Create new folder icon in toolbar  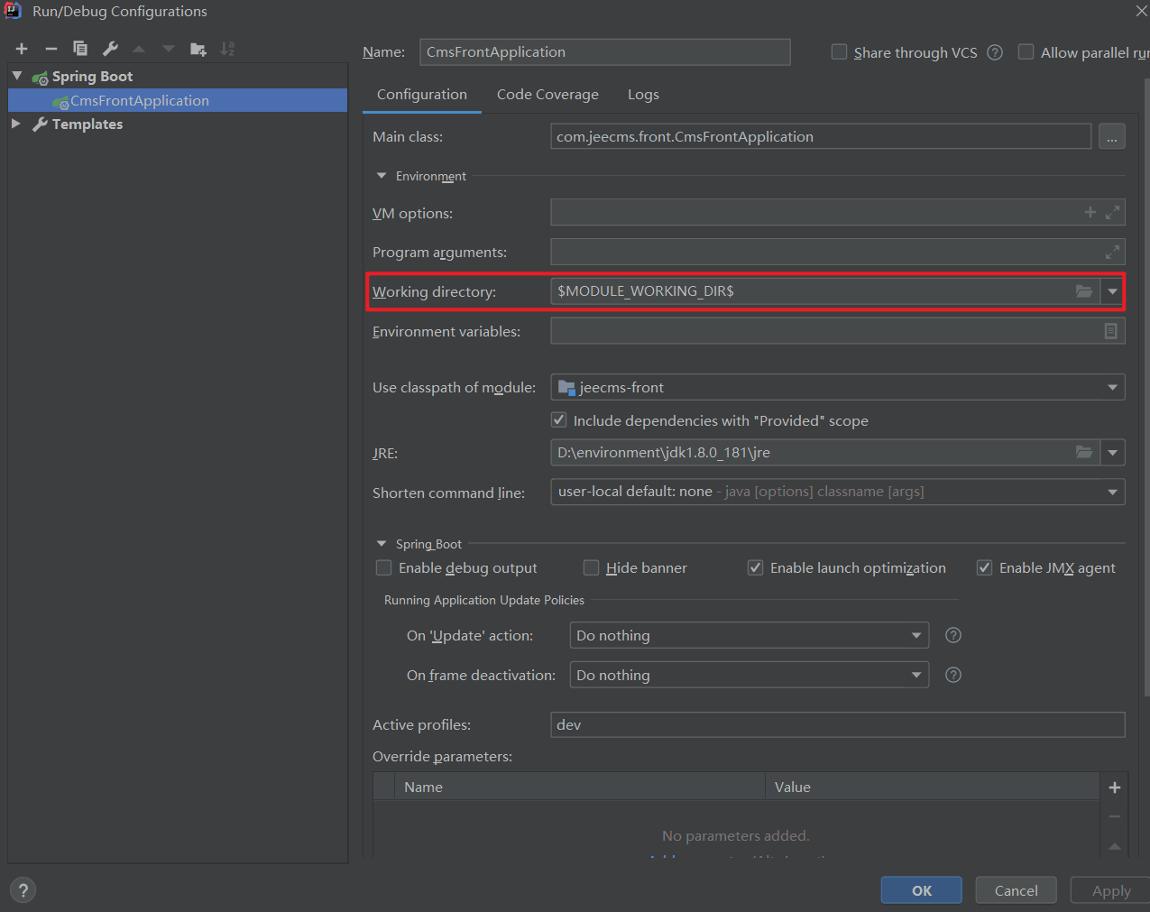[198, 49]
